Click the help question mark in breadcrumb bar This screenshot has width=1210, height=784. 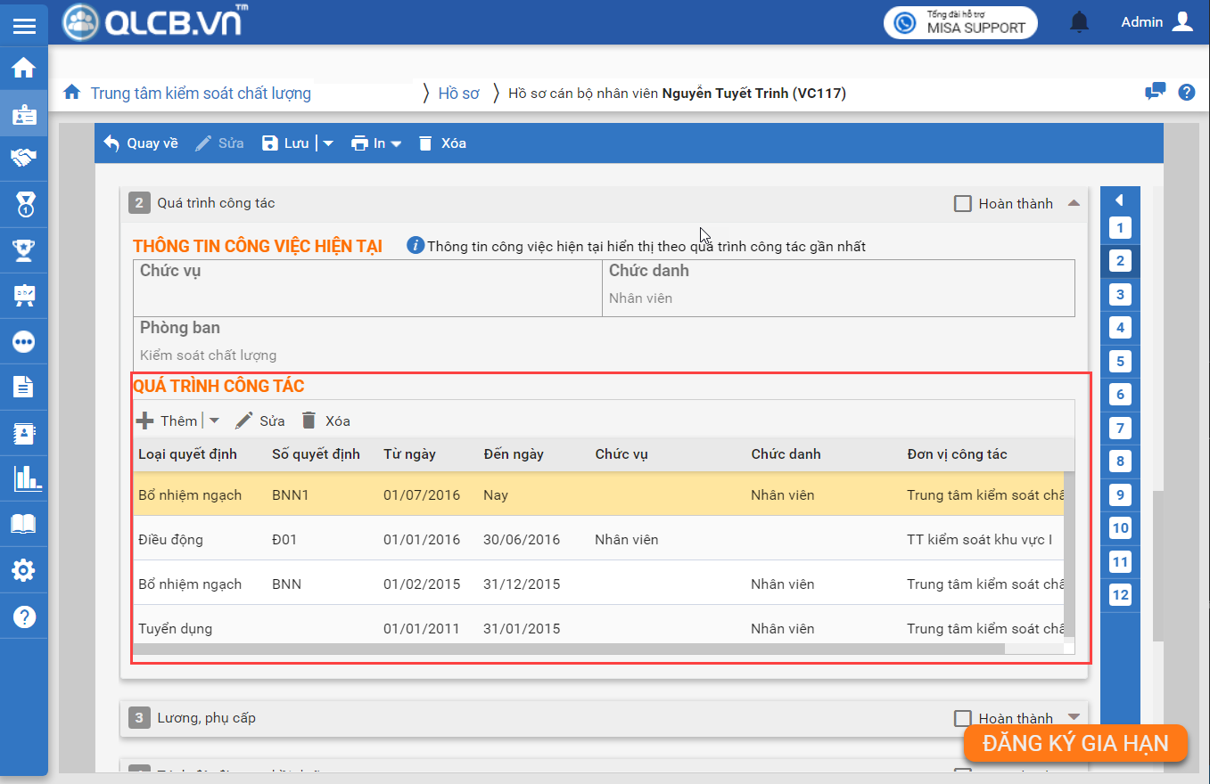point(1186,92)
